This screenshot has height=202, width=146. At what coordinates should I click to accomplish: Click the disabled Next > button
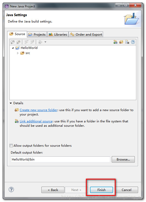[76, 190]
